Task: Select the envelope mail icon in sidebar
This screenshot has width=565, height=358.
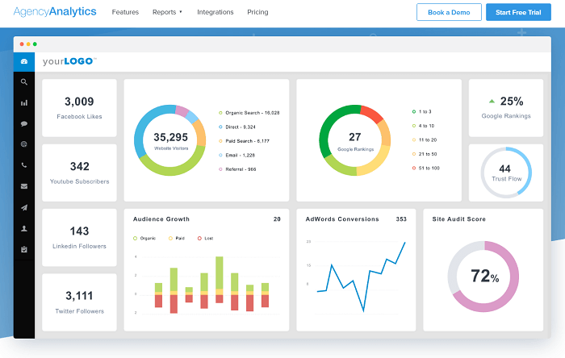Action: [x=24, y=186]
